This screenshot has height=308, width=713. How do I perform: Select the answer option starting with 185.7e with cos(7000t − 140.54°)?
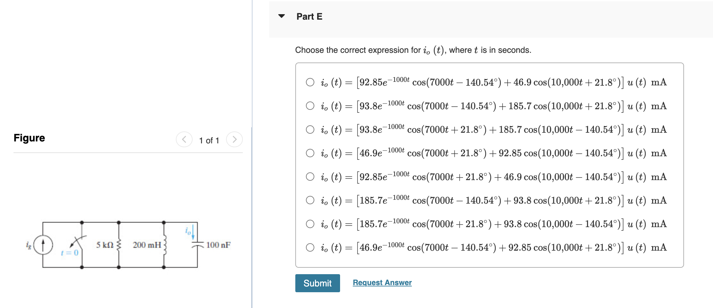click(310, 200)
